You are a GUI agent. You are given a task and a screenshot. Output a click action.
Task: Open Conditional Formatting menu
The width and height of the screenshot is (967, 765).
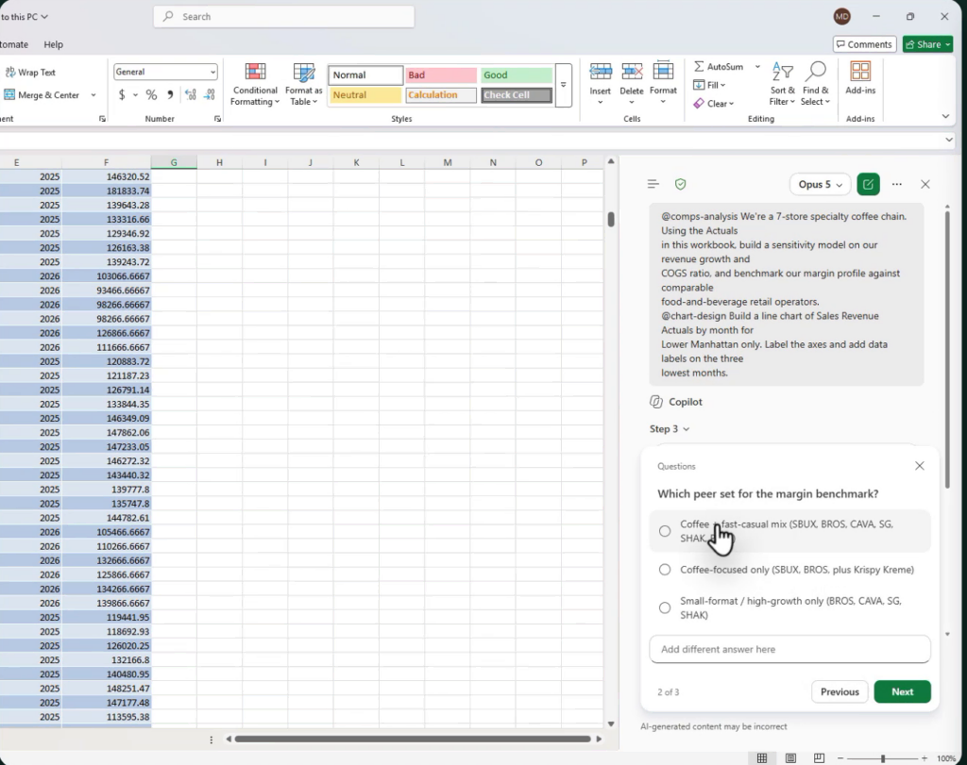(255, 84)
